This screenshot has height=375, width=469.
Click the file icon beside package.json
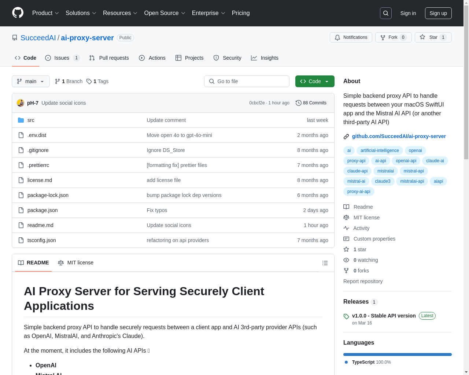coord(21,210)
